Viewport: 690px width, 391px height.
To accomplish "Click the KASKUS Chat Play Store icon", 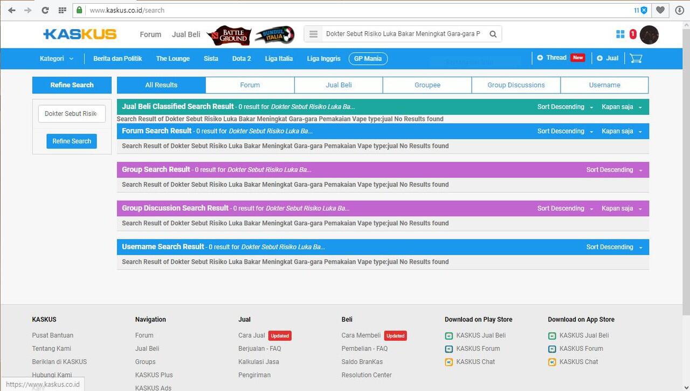I will pyautogui.click(x=449, y=362).
